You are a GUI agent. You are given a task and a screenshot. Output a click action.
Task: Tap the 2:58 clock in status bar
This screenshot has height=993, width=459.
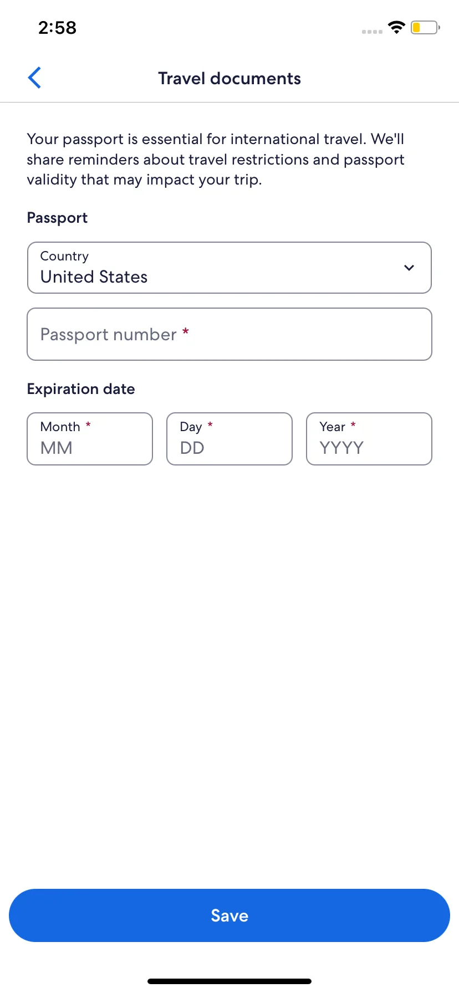point(57,28)
